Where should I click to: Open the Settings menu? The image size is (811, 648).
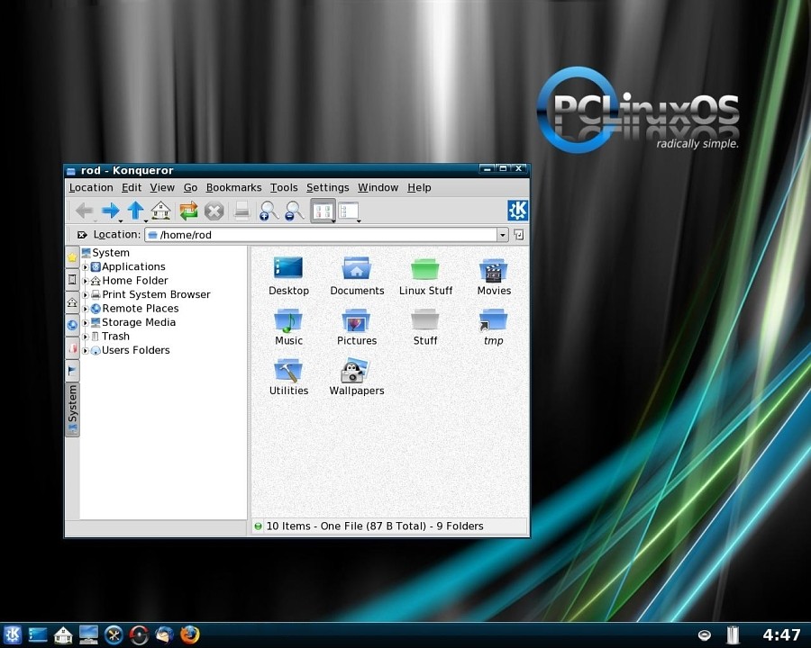pyautogui.click(x=327, y=187)
